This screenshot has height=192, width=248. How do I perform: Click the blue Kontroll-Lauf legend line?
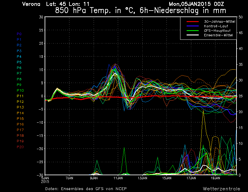[x=193, y=26]
